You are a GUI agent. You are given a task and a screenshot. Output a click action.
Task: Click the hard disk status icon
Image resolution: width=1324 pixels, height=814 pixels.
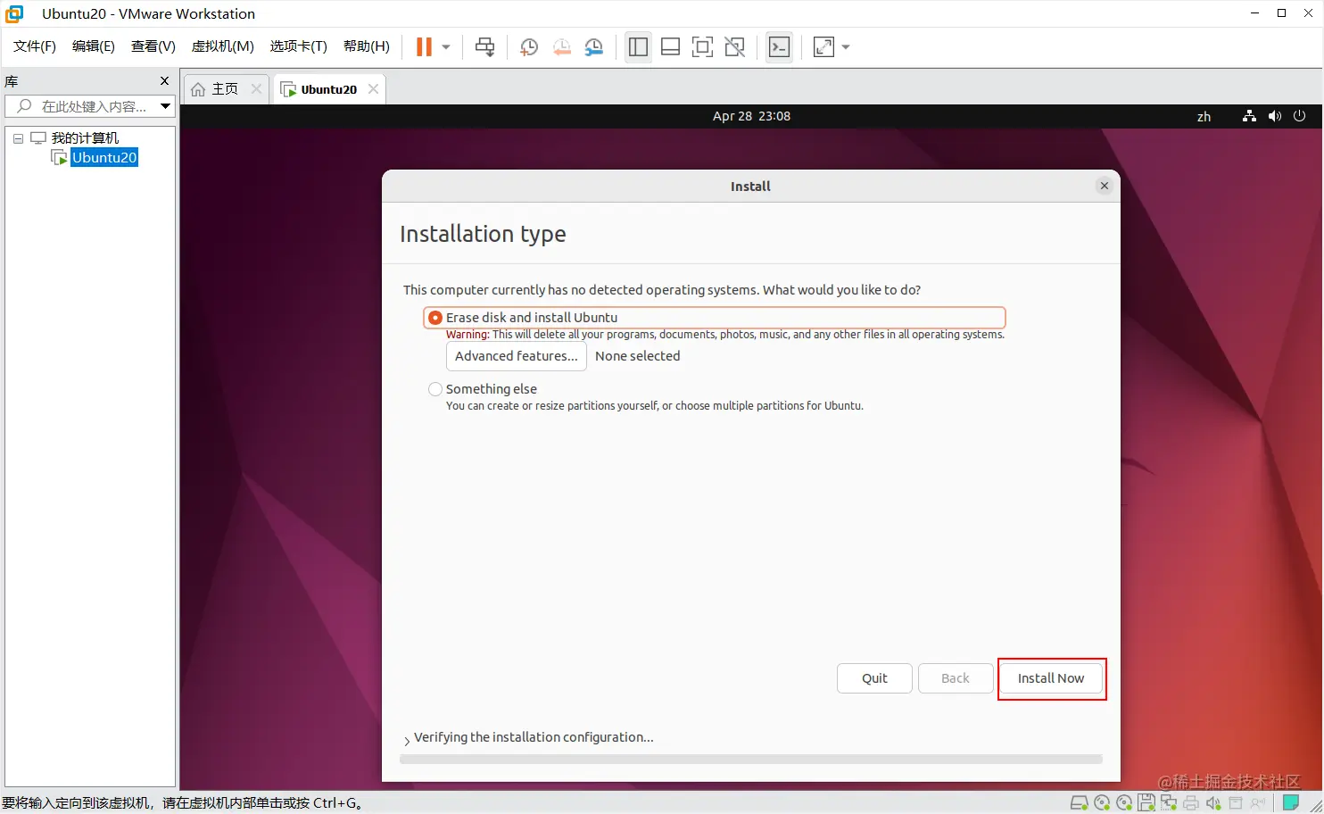click(1080, 803)
